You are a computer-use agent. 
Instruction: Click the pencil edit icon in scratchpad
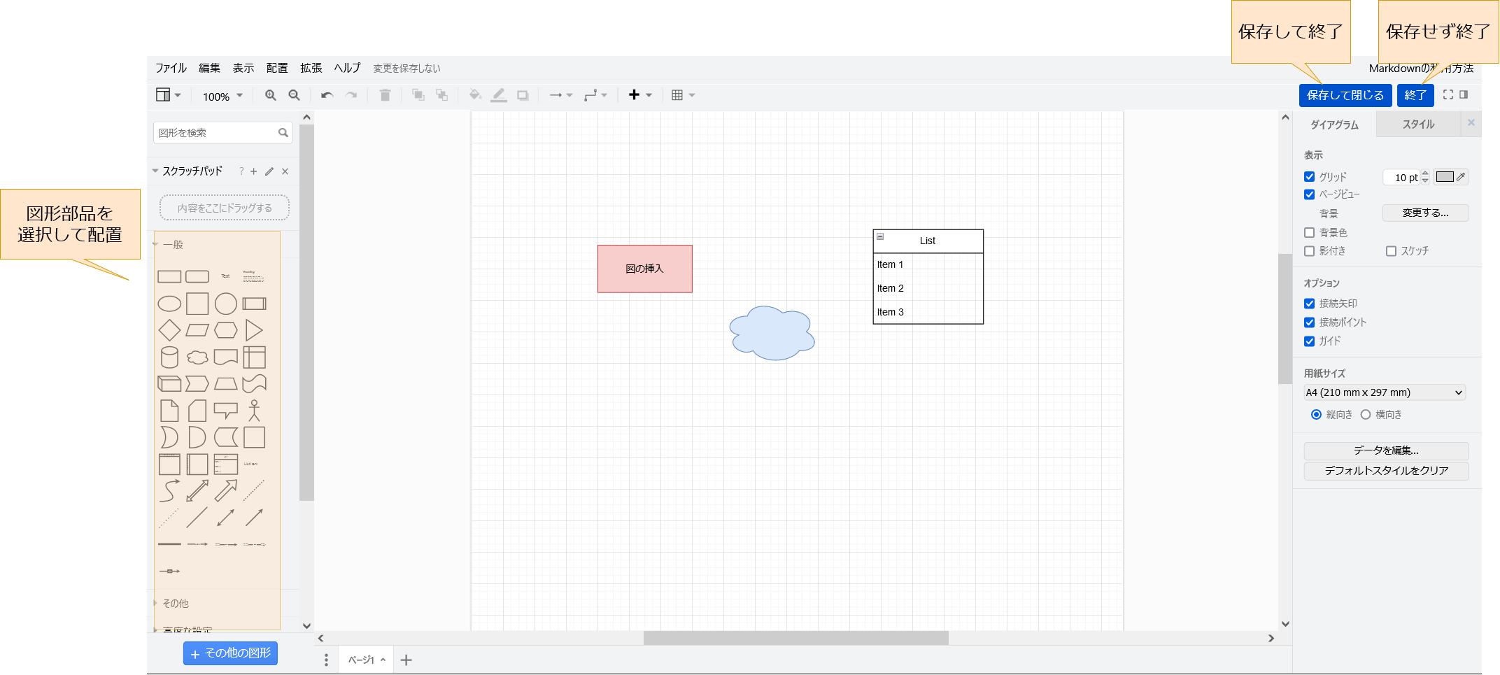[269, 171]
